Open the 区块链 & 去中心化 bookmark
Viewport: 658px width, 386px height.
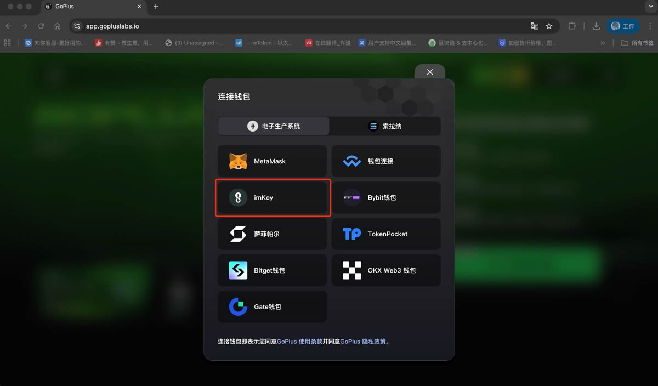(458, 43)
